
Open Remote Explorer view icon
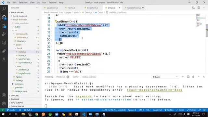(4, 43)
